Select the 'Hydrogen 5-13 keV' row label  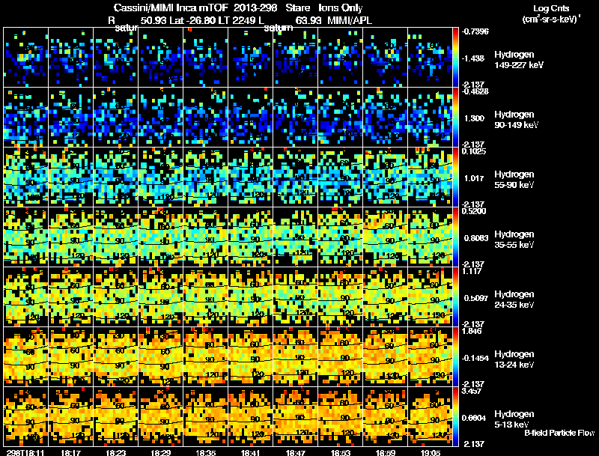pos(514,419)
